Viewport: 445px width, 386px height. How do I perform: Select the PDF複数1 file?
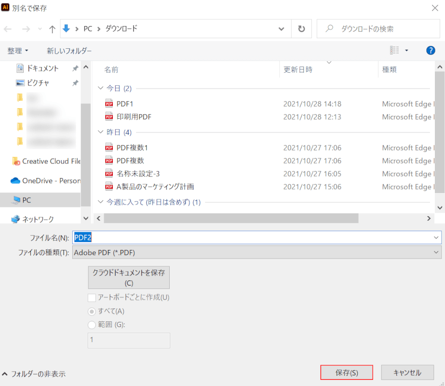pyautogui.click(x=132, y=148)
